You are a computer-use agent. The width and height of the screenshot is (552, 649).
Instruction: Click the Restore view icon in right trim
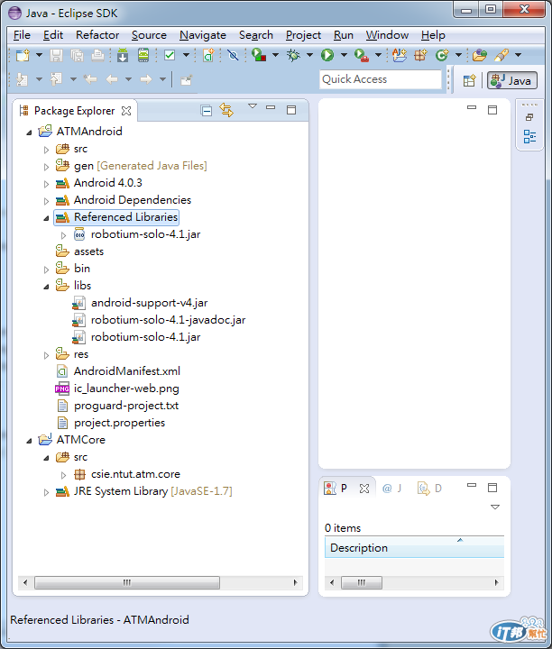tap(529, 117)
